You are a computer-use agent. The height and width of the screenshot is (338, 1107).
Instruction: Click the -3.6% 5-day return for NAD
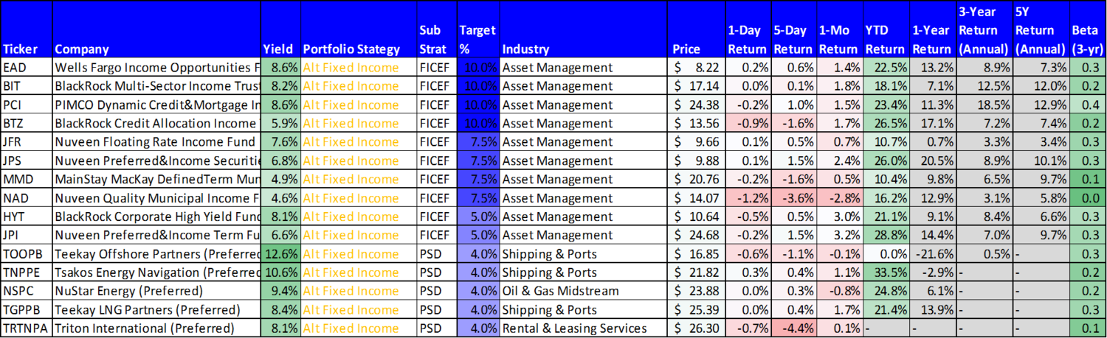pyautogui.click(x=793, y=198)
